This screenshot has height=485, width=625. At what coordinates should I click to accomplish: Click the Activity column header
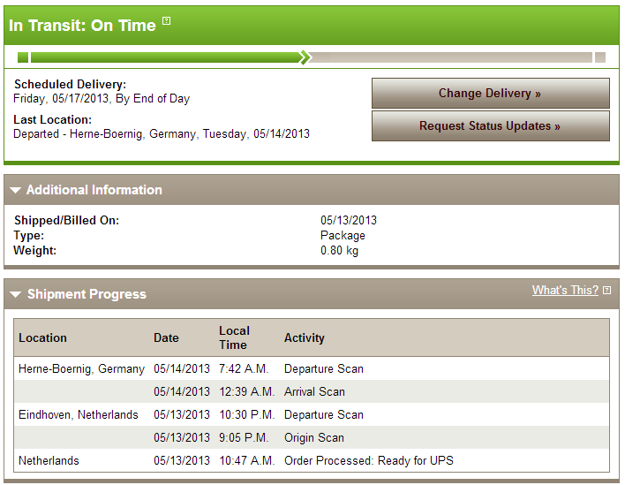click(x=305, y=337)
